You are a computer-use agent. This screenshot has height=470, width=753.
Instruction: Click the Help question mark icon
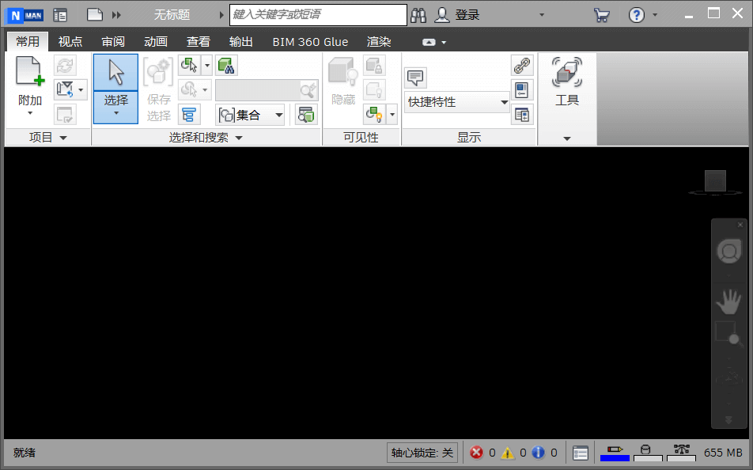pos(636,15)
